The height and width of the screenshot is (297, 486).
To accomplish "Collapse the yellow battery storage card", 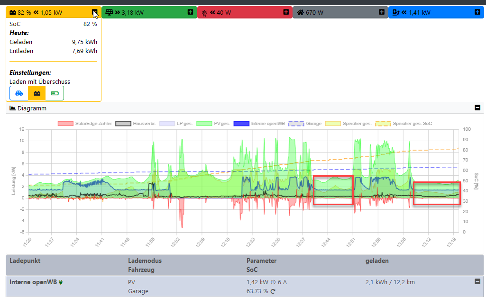I will pos(95,12).
